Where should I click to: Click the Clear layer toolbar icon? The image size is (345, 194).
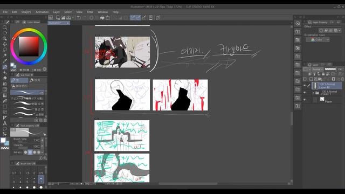pos(91,18)
